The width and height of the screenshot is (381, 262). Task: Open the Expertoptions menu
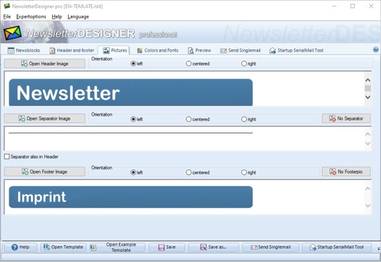(x=31, y=16)
